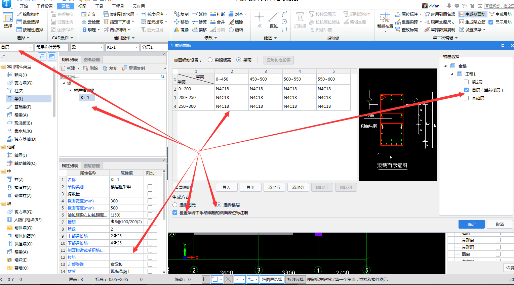Select the 两点辅轴 tool
Viewport: 514px width, 285px height.
pos(116,30)
